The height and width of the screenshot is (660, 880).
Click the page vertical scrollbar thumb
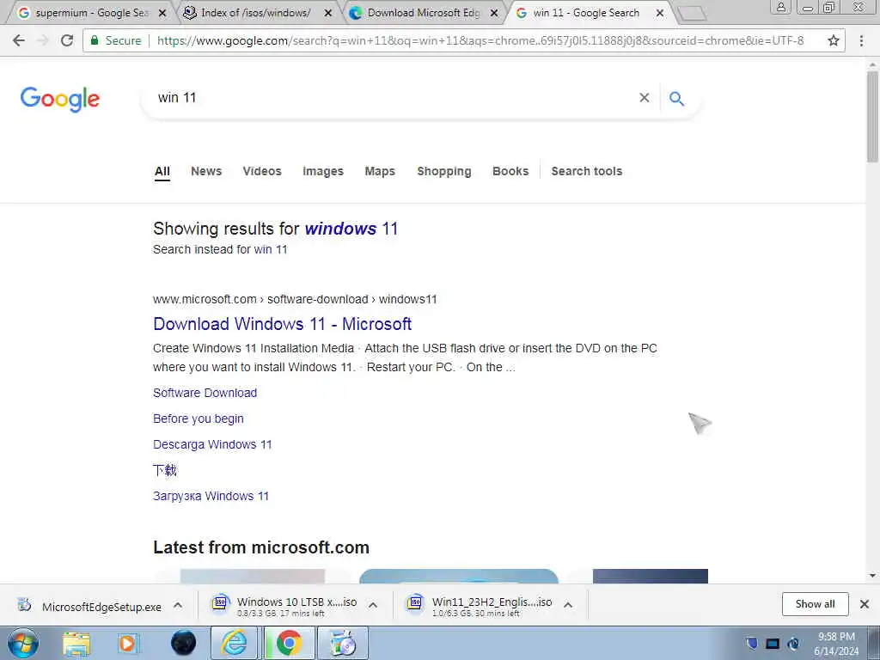tap(872, 117)
